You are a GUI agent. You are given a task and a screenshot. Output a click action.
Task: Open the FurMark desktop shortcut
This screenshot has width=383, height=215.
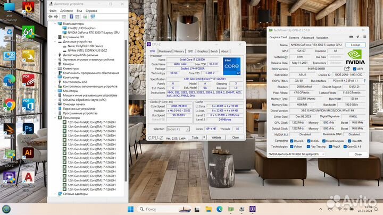tap(28, 8)
